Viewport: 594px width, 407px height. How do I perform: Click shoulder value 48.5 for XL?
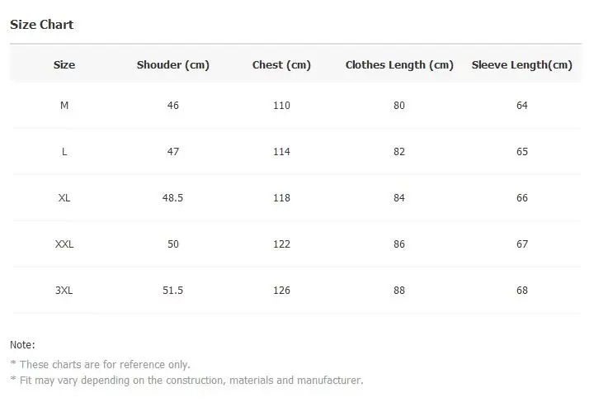[172, 198]
